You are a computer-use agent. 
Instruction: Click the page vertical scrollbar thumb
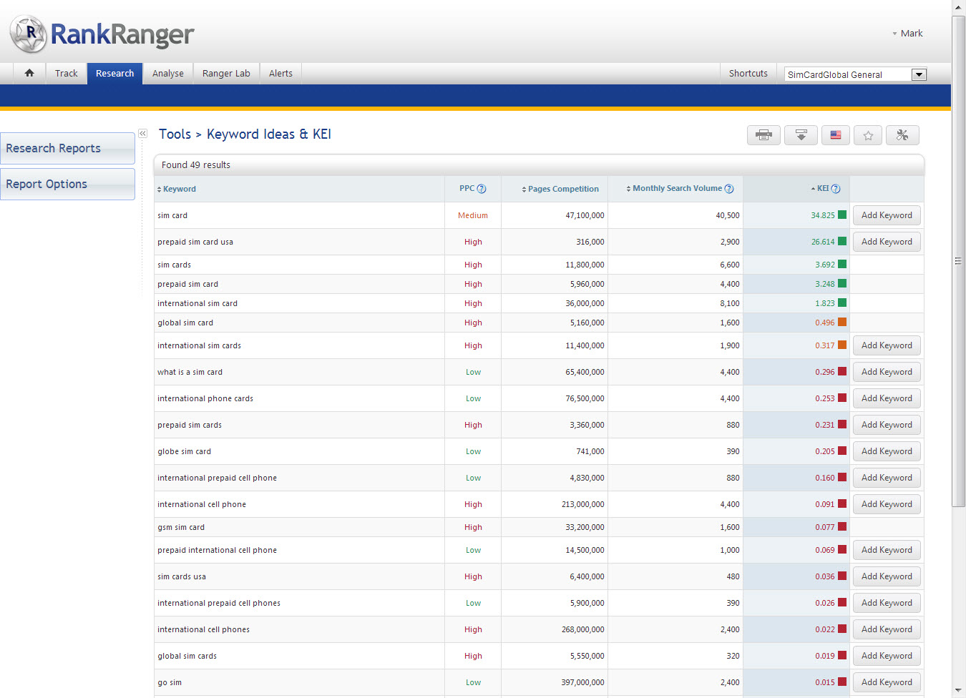pos(958,261)
